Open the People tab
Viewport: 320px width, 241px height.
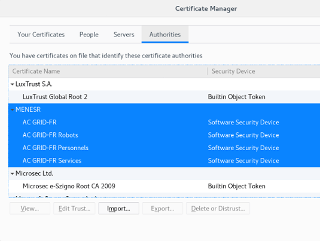tap(89, 35)
